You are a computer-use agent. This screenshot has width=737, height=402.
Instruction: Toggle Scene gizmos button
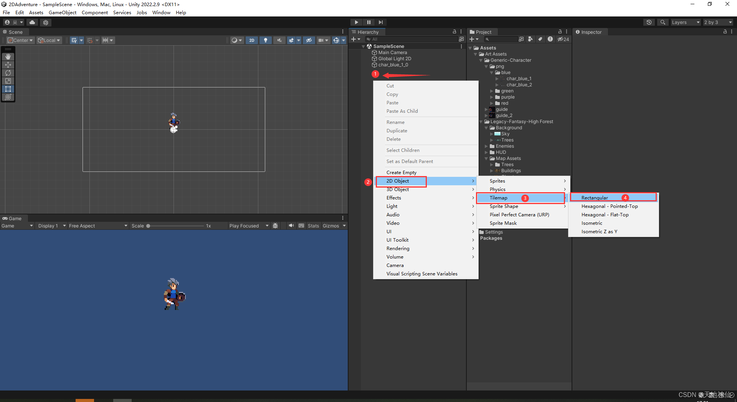pos(336,40)
